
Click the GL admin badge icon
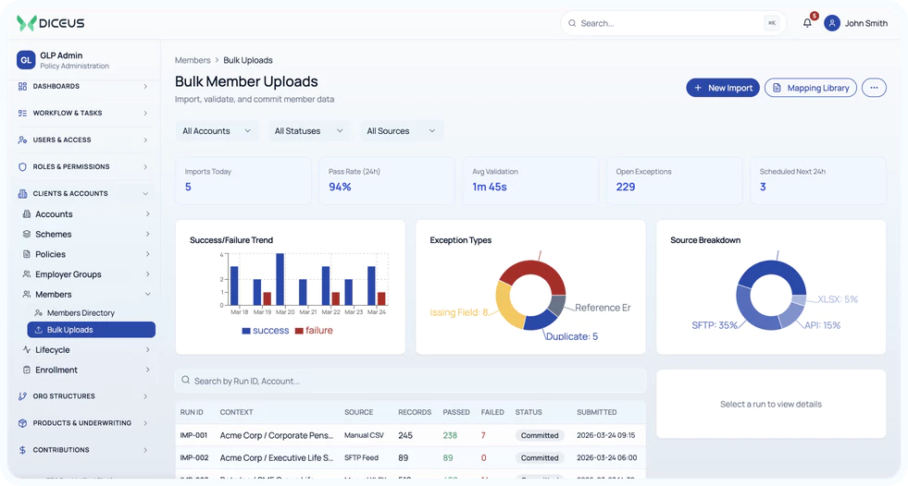26,60
